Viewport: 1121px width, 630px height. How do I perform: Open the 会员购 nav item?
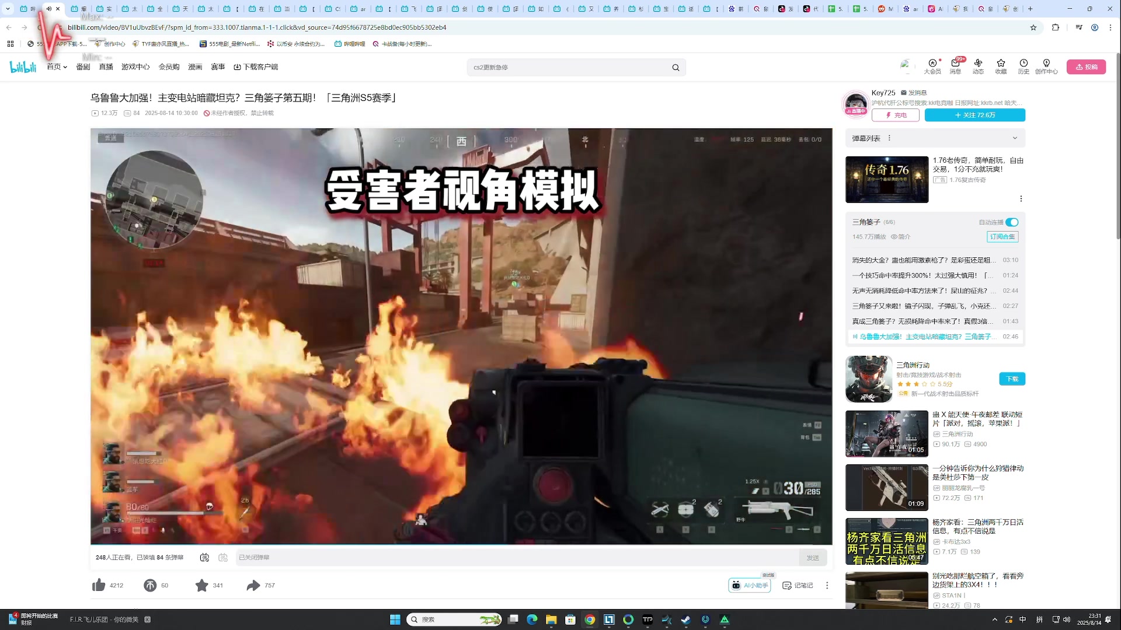169,67
